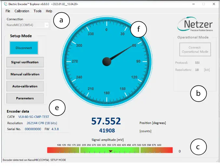This screenshot has width=220, height=168.
Task: Click the 57.552 position degrees readout
Action: click(x=106, y=121)
